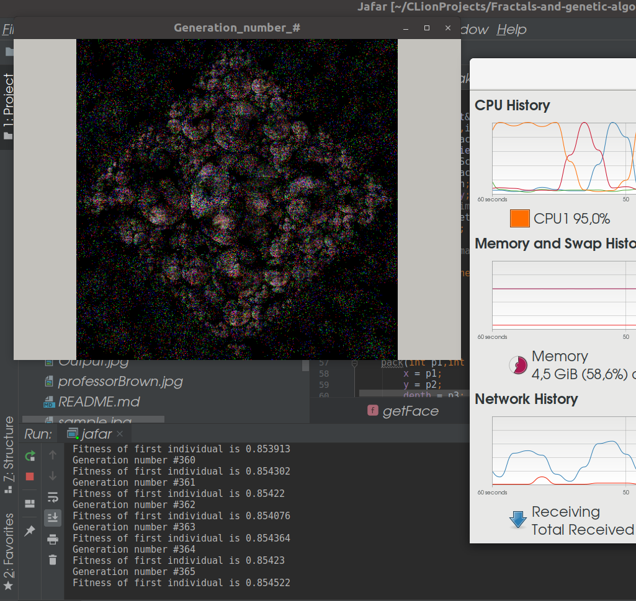Click the code line 'x = p1;'
This screenshot has width=636, height=601.
423,374
